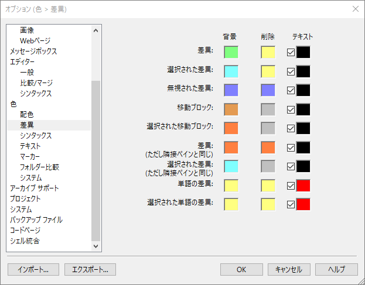365x285 pixels.
Task: Open バックアップ ファイル settings
Action: [x=36, y=219]
